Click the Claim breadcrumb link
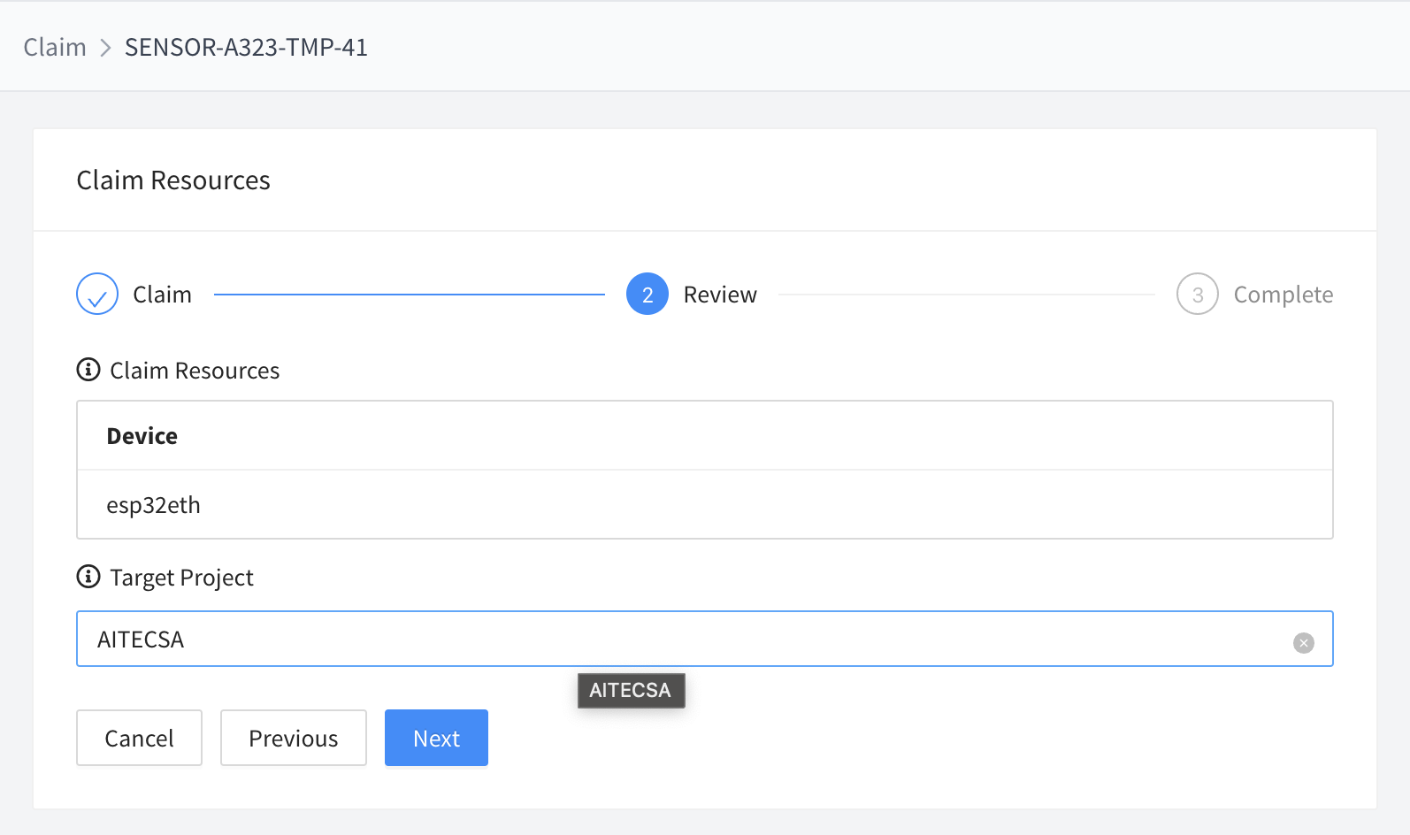This screenshot has height=835, width=1410. coord(55,47)
